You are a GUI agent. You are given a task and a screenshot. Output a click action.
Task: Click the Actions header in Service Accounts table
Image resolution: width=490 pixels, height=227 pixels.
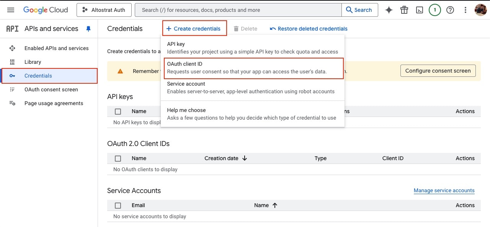(465, 205)
